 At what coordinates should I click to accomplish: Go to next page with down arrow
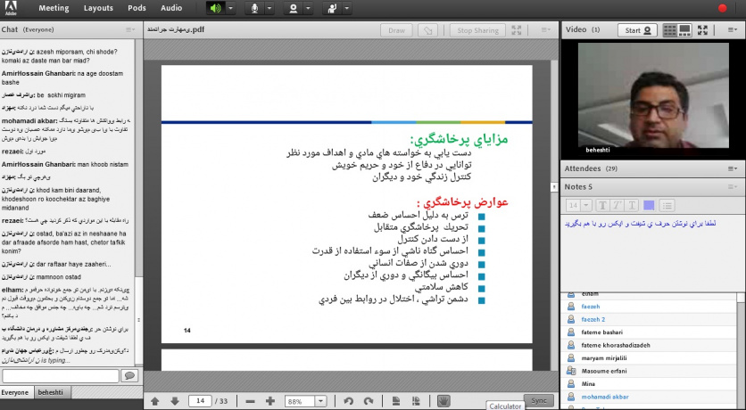pos(175,401)
